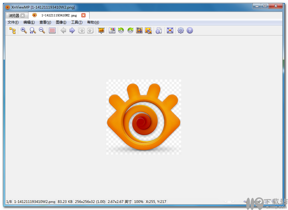
Task: Click the help question mark icon
Action: coord(190,31)
